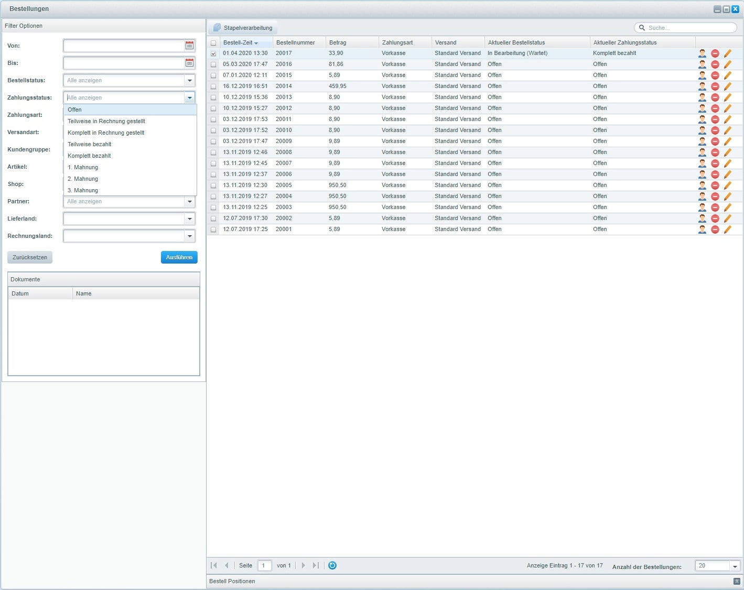
Task: Edit order 20012 with pencil icon
Action: pyautogui.click(x=727, y=108)
